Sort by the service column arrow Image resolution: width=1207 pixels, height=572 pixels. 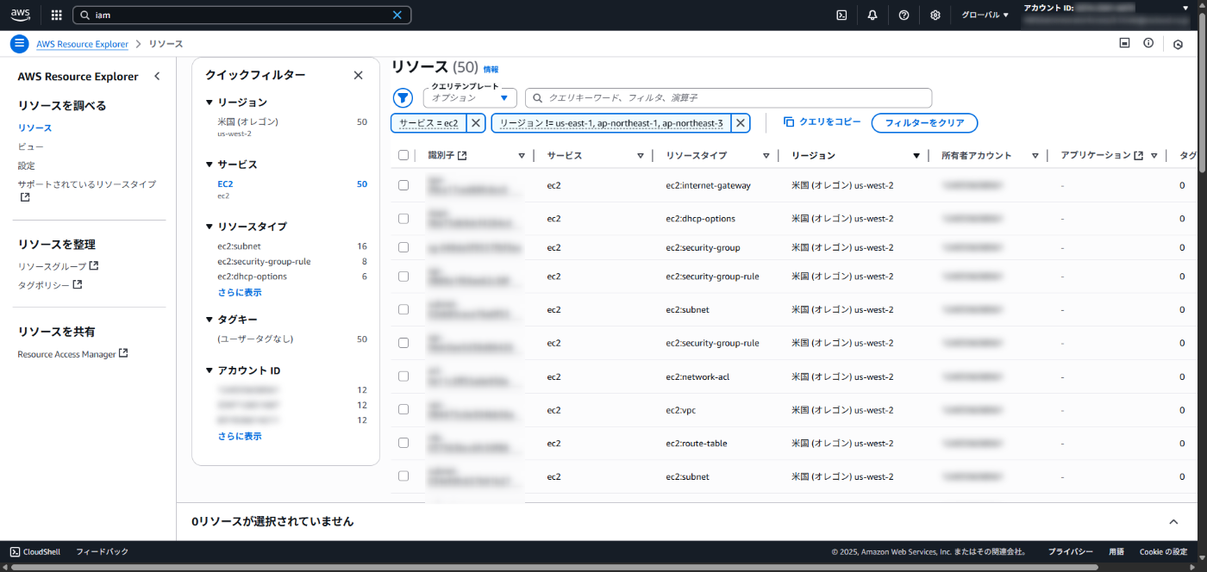(x=641, y=156)
